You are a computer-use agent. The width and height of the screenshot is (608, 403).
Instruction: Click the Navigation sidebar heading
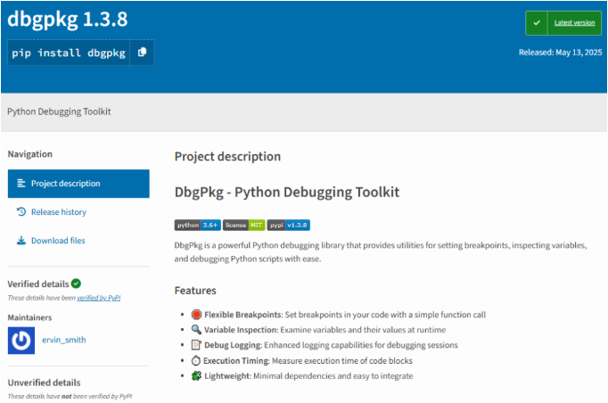pos(29,154)
